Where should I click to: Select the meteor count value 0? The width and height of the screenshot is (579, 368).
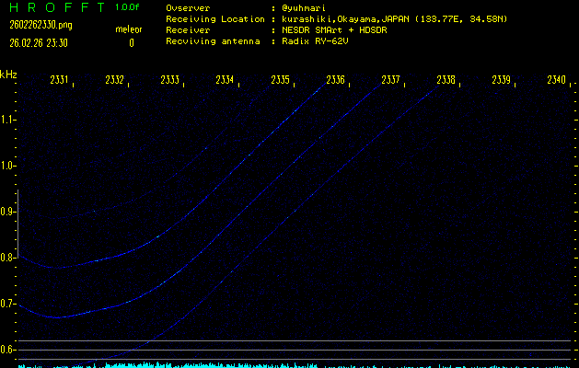tap(132, 42)
